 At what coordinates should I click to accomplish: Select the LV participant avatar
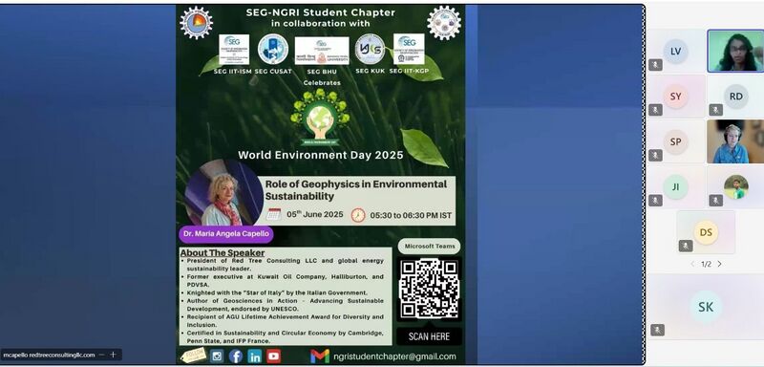pos(675,52)
